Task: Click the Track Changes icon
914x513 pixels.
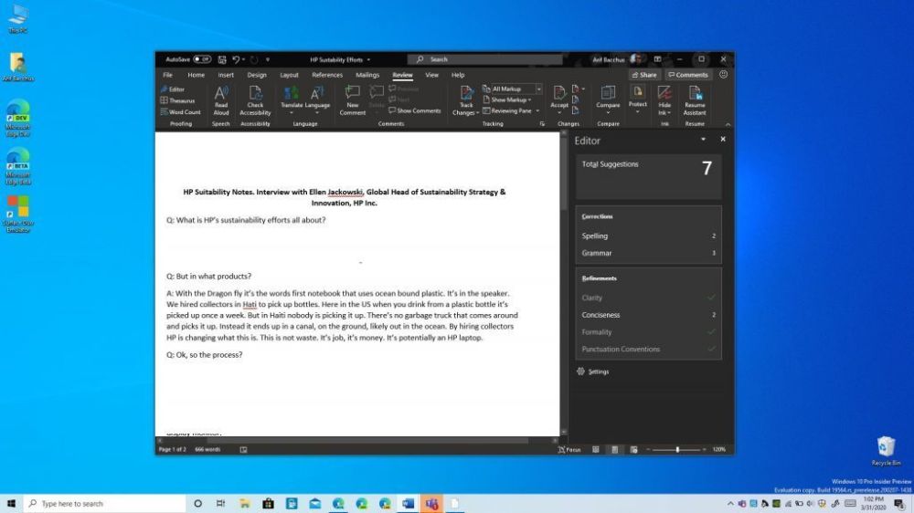Action: tap(466, 93)
